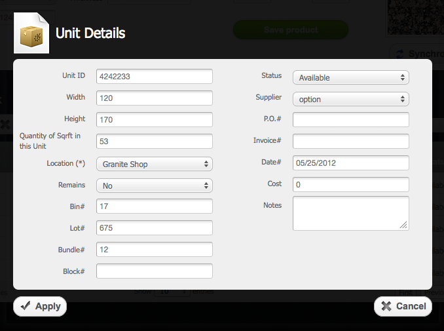Focus the Lot# field with 675
The height and width of the screenshot is (331, 444).
point(154,228)
